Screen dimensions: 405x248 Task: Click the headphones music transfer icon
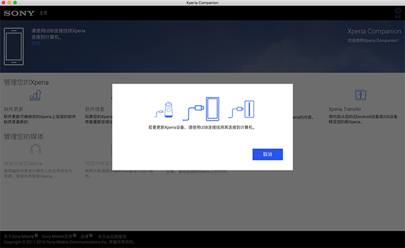(35, 149)
